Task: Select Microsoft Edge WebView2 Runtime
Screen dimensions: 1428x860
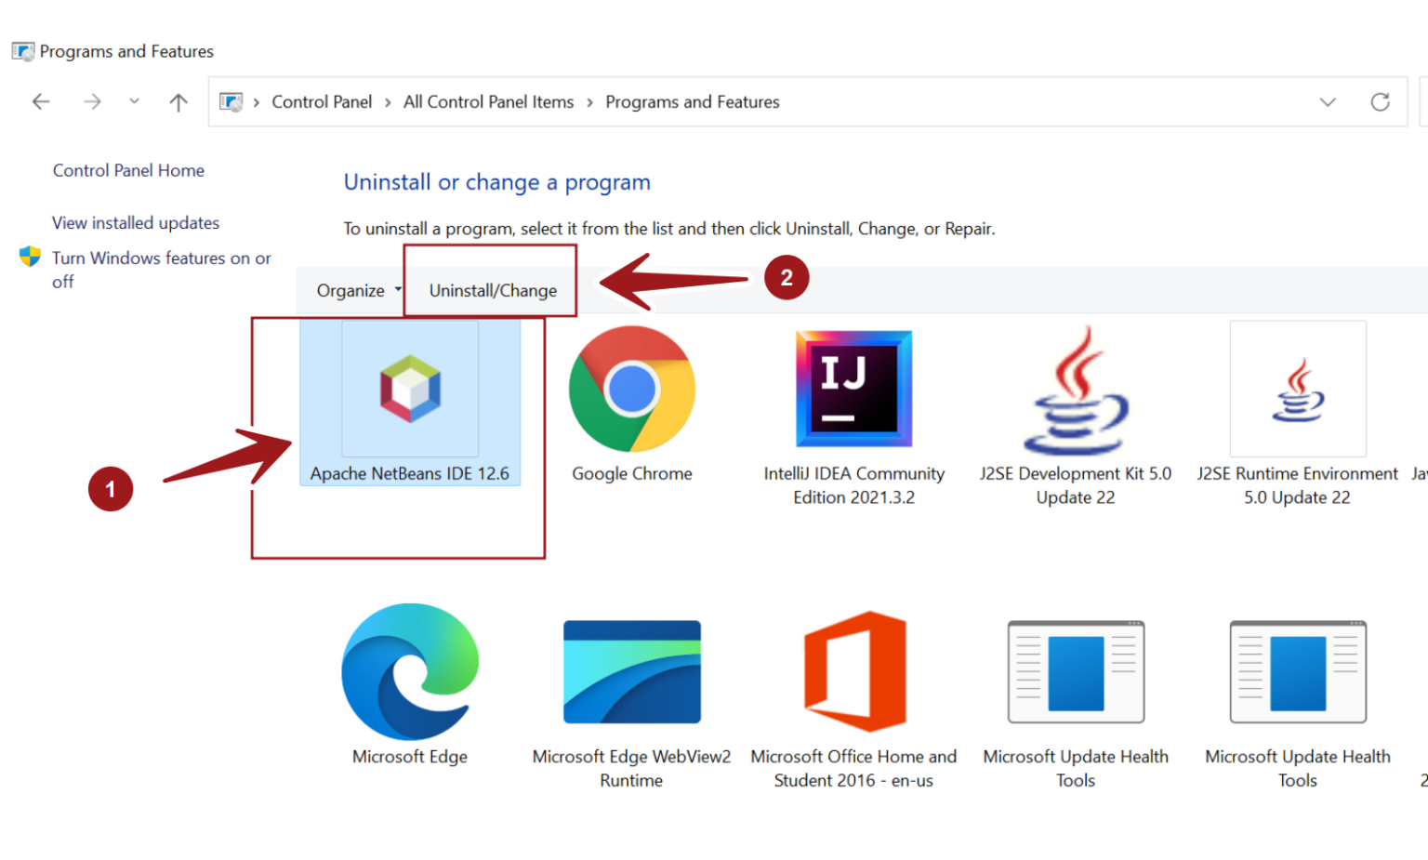Action: (631, 671)
